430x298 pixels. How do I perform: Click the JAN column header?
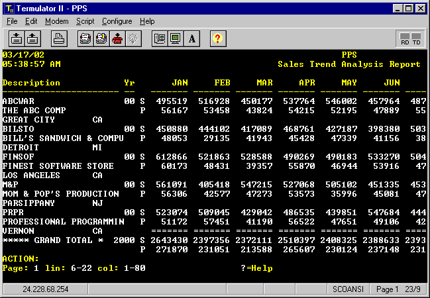point(180,83)
